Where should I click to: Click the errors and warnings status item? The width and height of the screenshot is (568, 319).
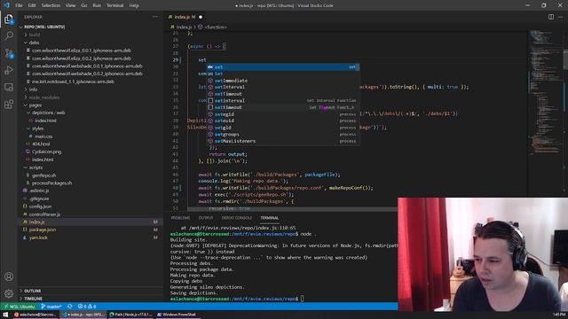click(x=87, y=307)
